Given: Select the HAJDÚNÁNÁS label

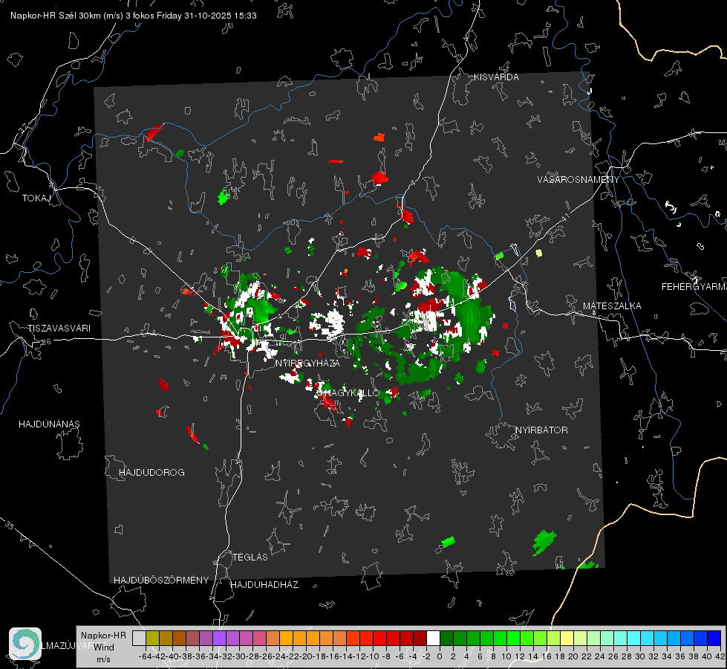Looking at the screenshot, I should pyautogui.click(x=49, y=424).
